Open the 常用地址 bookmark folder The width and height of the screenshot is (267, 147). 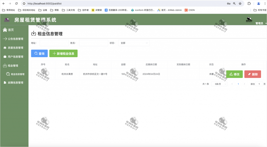(x=9, y=10)
